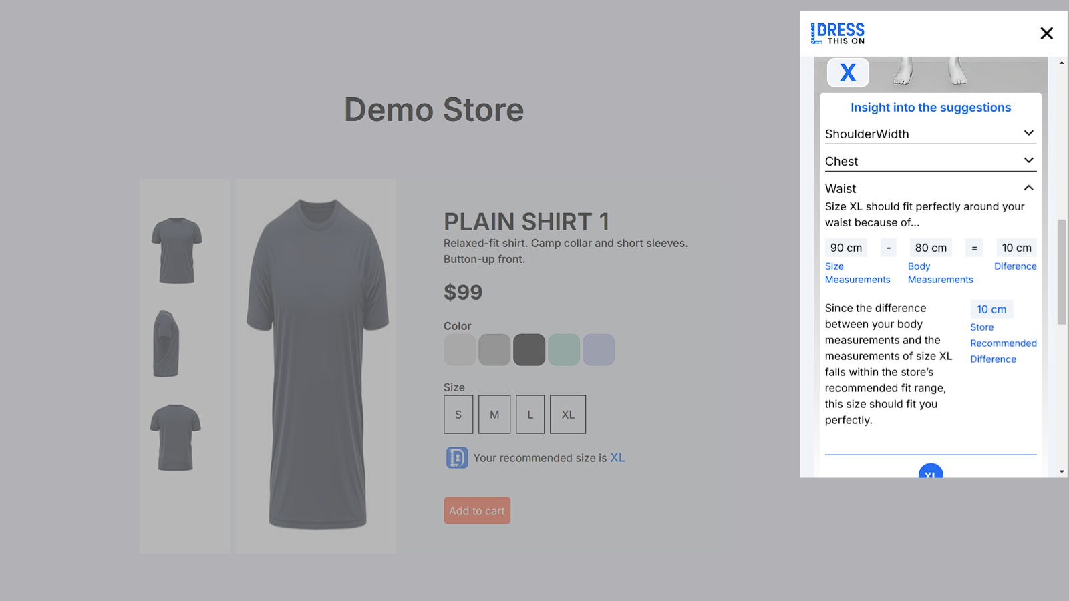The height and width of the screenshot is (601, 1069).
Task: Select size S
Action: [458, 415]
